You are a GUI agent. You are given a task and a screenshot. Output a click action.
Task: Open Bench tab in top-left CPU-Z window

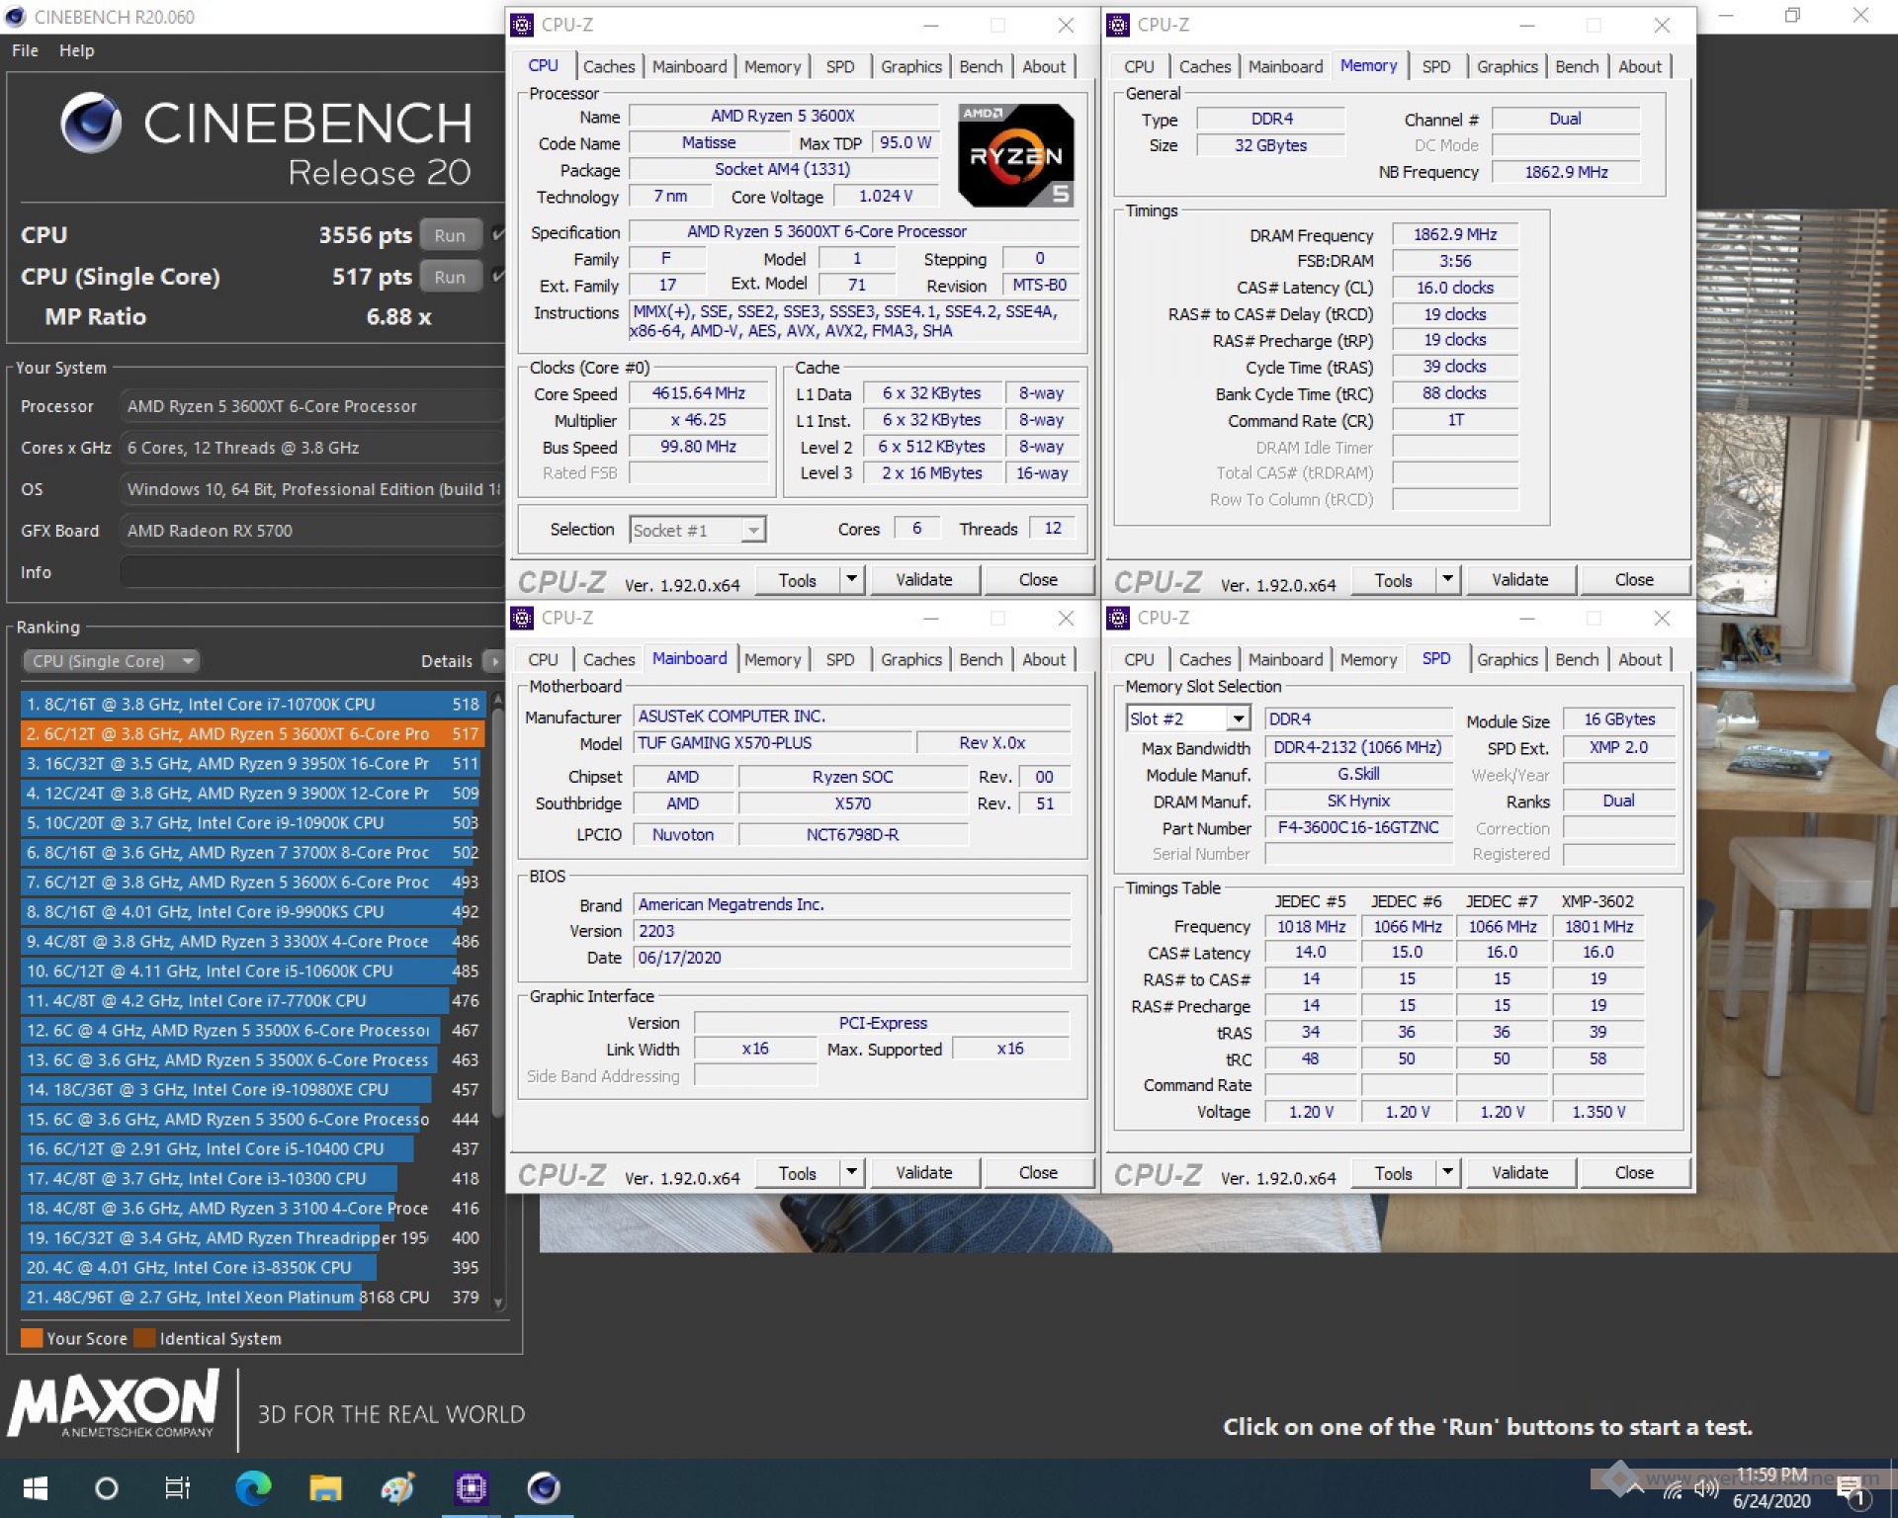(x=981, y=66)
